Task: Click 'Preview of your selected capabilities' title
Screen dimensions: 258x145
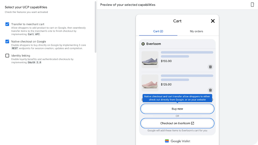Action: click(x=128, y=5)
